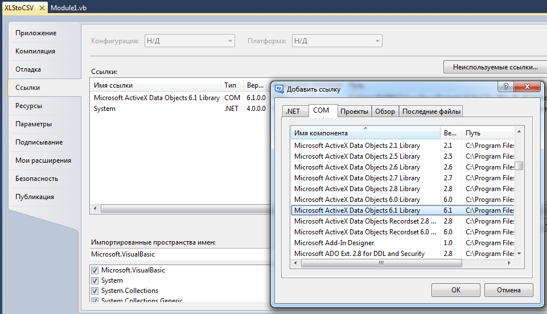Sort components by Путь column header
The image size is (547, 314).
[x=488, y=133]
